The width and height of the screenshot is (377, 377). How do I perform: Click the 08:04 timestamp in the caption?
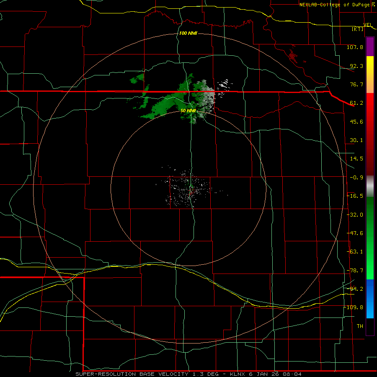[x=292, y=374]
